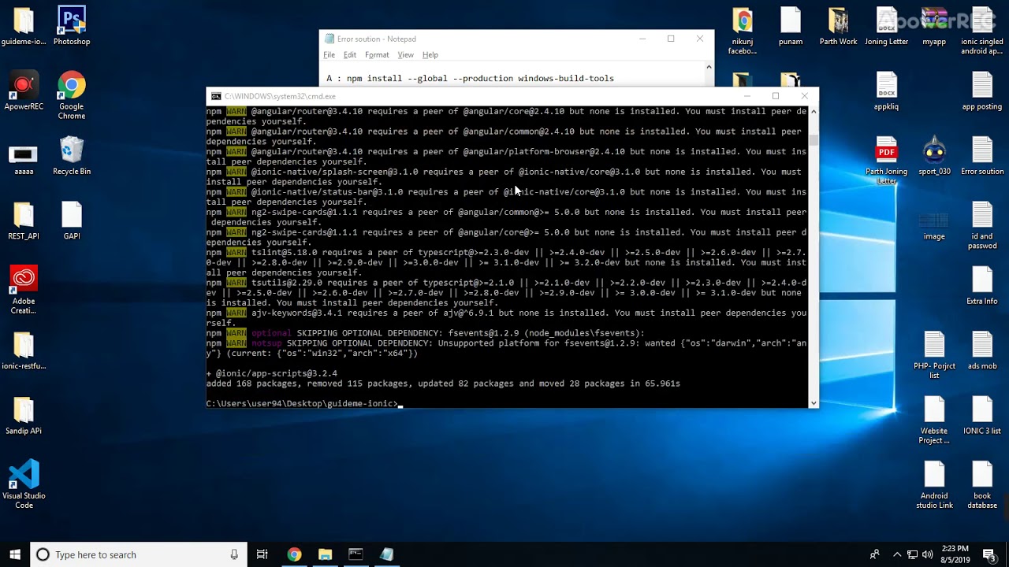Open Task View from the taskbar
1009x567 pixels.
[262, 554]
